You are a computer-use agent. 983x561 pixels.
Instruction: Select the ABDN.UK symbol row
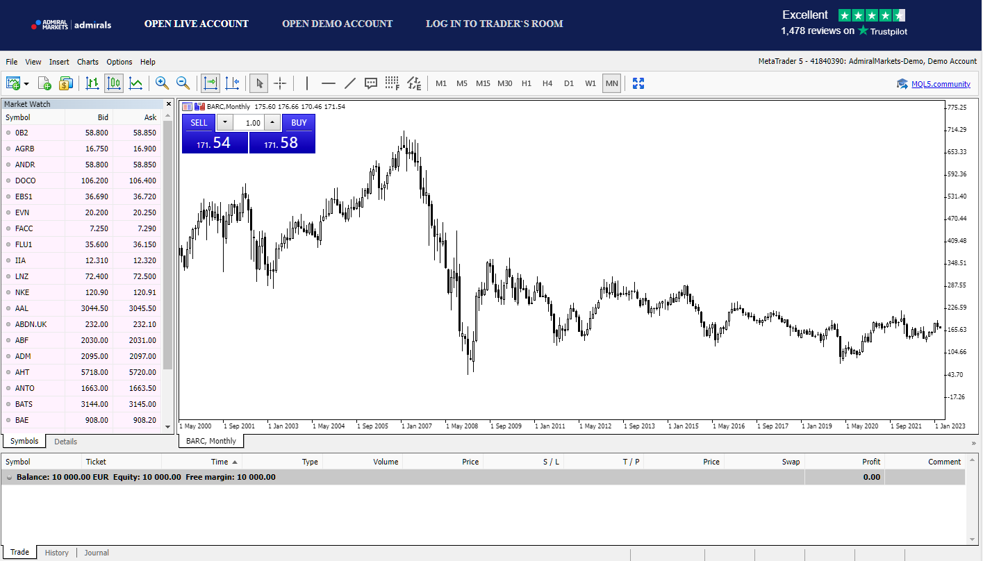(x=81, y=324)
